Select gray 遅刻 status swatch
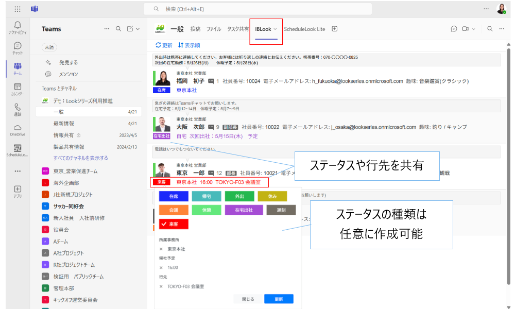515x309 pixels. 281,210
